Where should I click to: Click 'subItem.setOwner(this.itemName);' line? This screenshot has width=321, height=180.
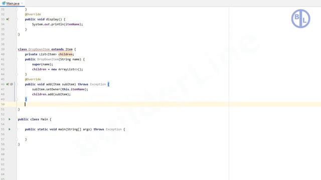pos(60,89)
